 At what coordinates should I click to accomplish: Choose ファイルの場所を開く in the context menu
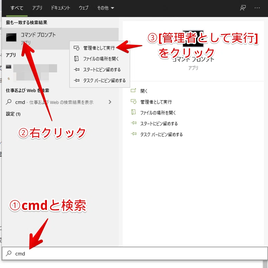[100, 59]
